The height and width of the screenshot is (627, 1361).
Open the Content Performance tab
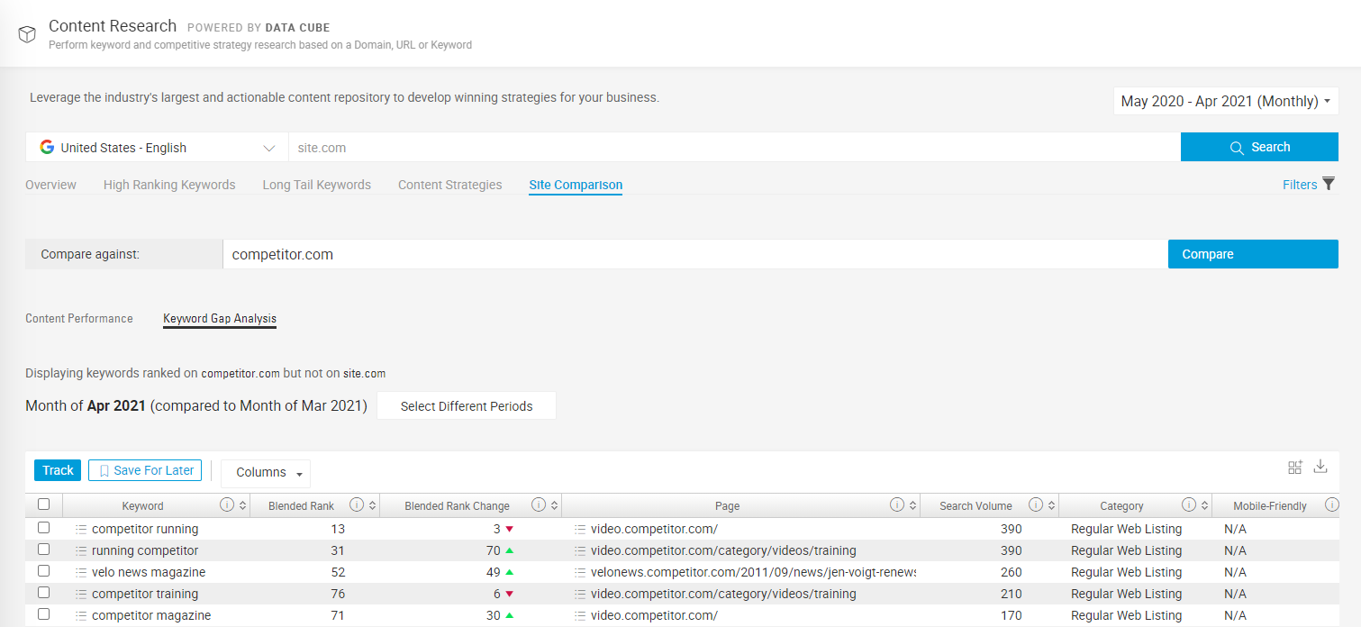(79, 319)
